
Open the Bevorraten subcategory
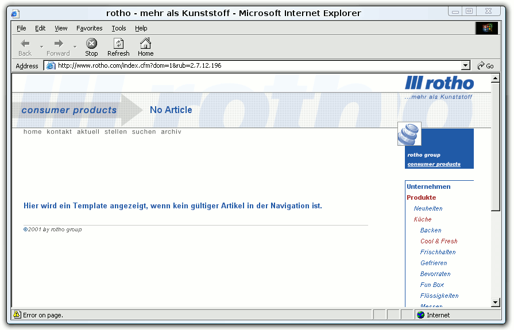435,274
